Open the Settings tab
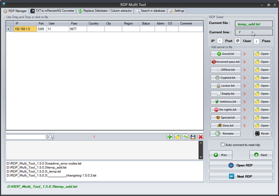 pyautogui.click(x=177, y=11)
